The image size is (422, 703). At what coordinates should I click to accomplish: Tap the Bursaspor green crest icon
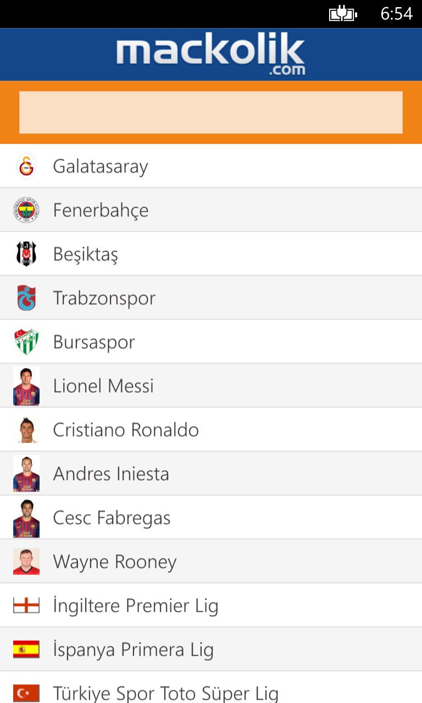(26, 342)
